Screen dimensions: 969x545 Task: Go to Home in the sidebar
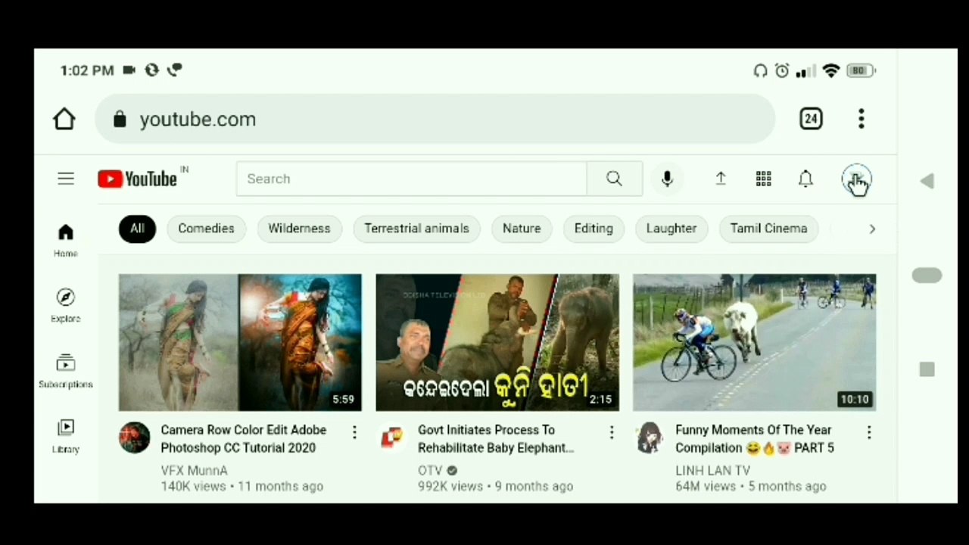[x=66, y=241]
